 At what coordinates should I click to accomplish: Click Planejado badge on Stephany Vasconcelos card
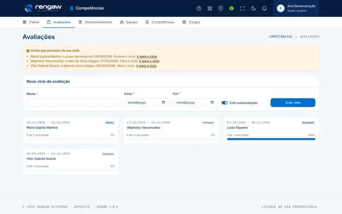pyautogui.click(x=208, y=123)
